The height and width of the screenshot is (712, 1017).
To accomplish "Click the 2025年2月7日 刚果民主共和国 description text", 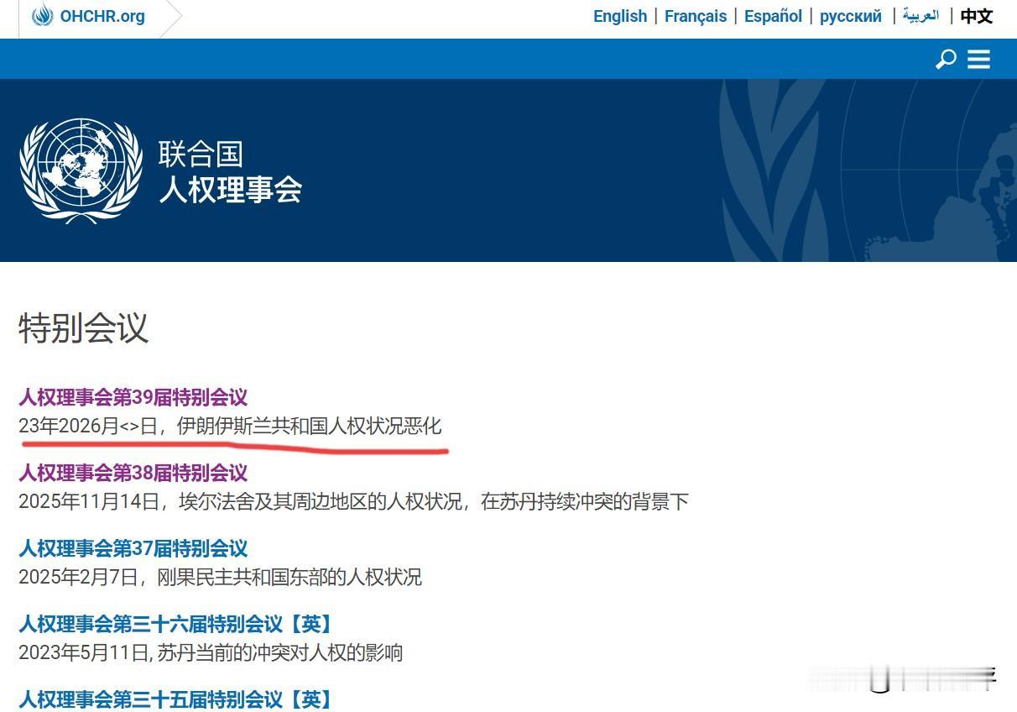I will 220,577.
